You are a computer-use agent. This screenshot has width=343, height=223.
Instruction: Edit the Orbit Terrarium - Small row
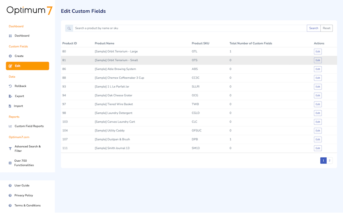(317, 60)
